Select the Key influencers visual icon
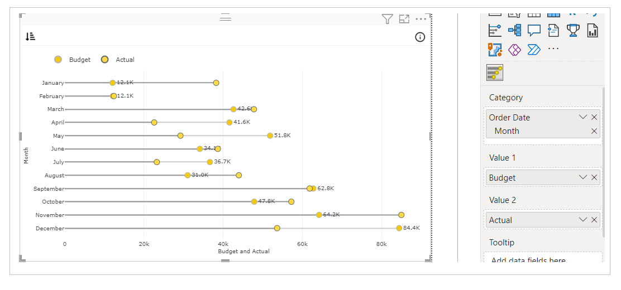 tap(495, 31)
